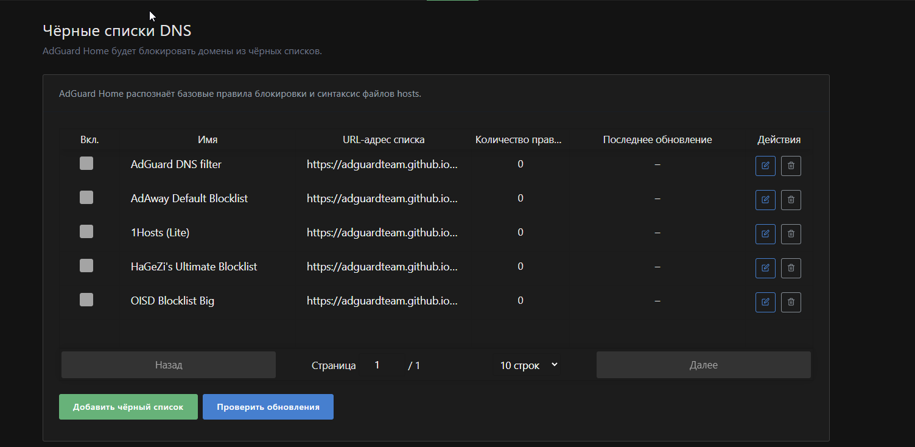Edit the AdAway Default Blocklist entry
915x447 pixels.
[x=765, y=200]
